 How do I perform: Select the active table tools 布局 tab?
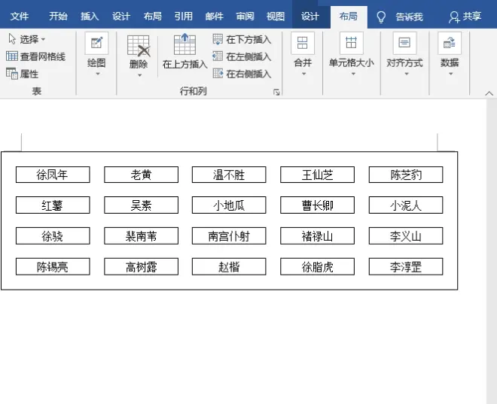(x=349, y=17)
